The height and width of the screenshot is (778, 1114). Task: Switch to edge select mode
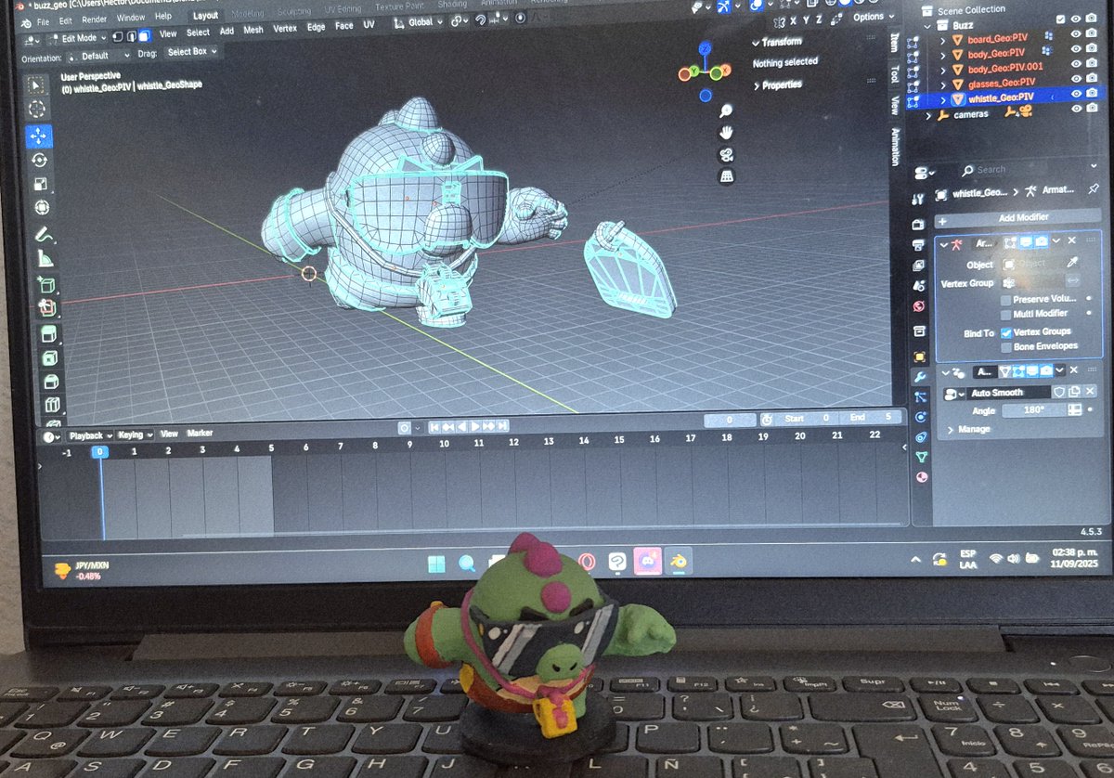[131, 36]
